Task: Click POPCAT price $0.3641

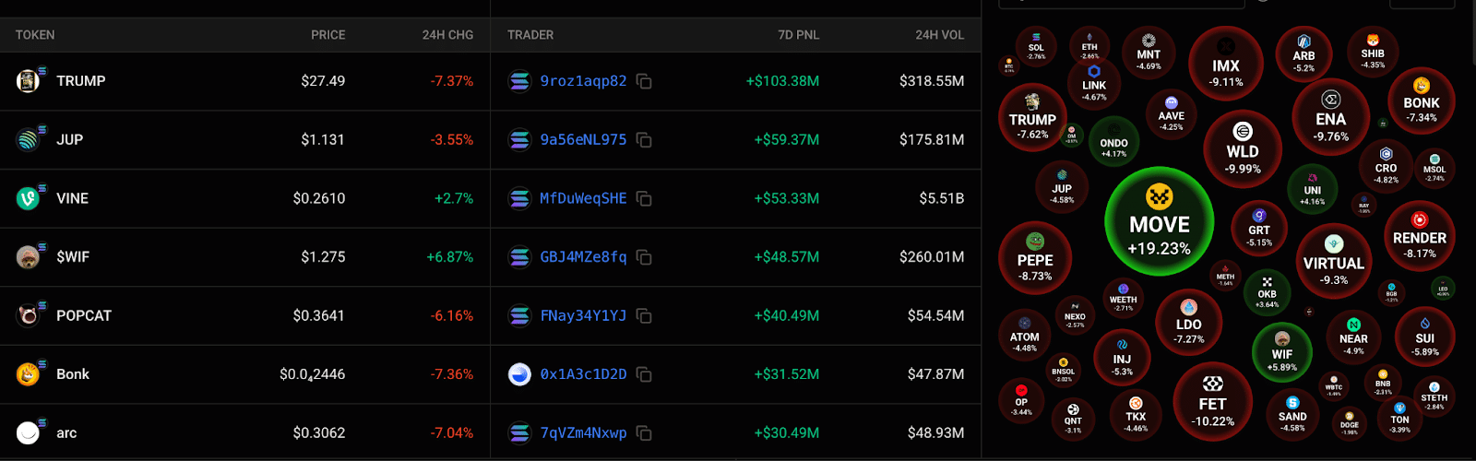Action: coord(319,315)
